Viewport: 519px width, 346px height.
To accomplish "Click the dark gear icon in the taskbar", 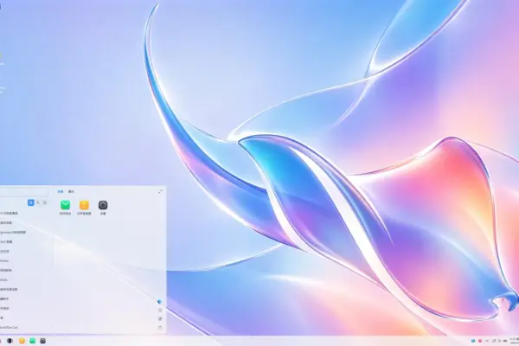I will point(42,341).
